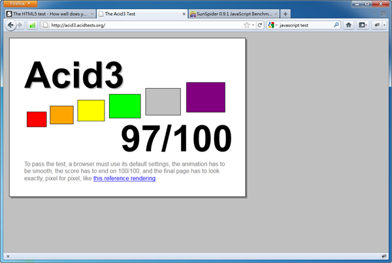This screenshot has width=392, height=263.
Task: Open a new tab with plus button
Action: pos(286,14)
